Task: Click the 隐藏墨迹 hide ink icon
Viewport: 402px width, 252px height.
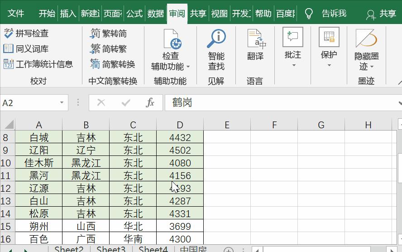Action: 366,38
